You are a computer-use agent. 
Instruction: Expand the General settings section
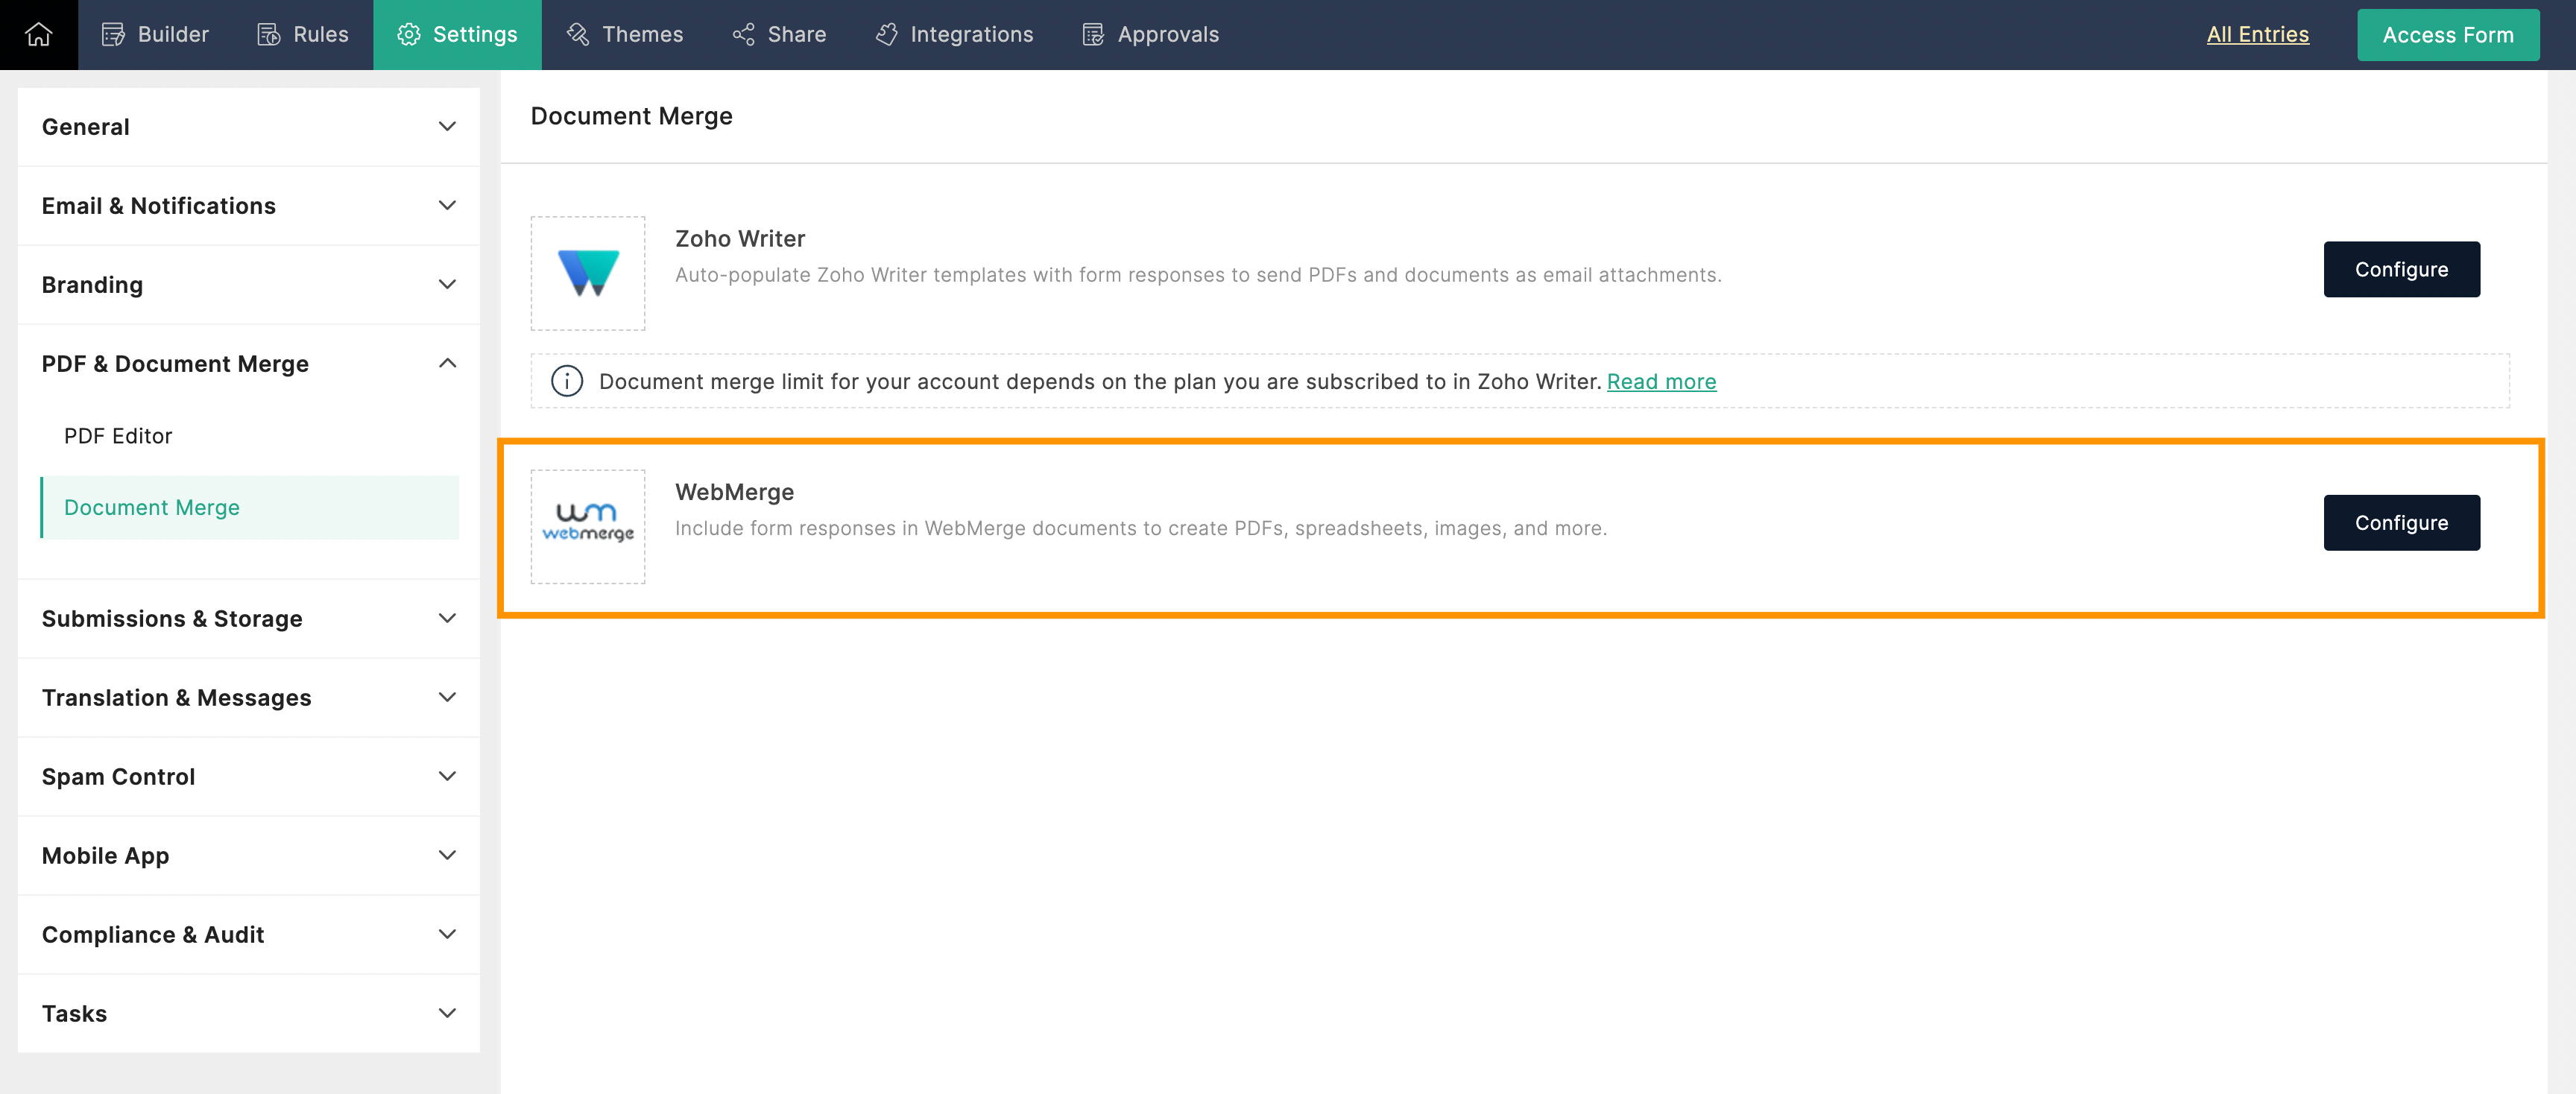click(447, 127)
